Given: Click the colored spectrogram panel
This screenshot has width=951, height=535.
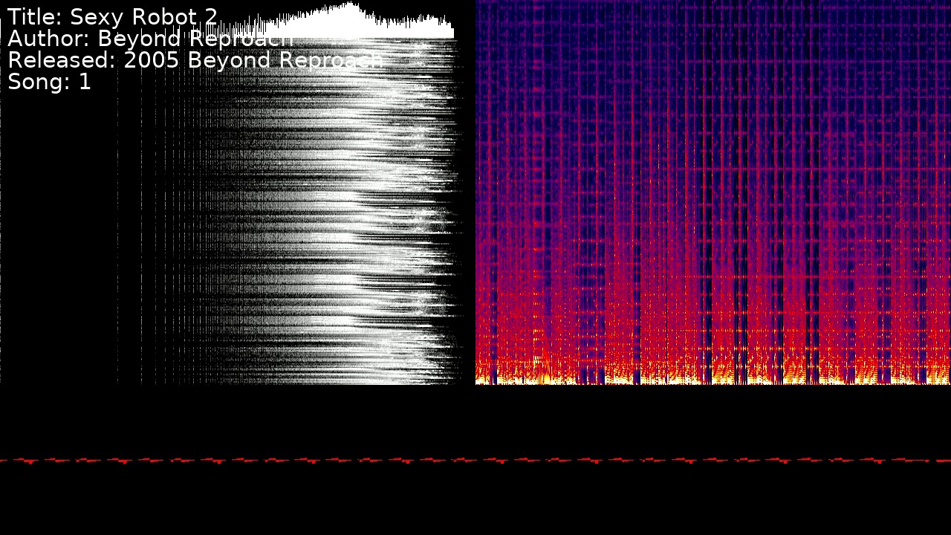Looking at the screenshot, I should click(x=713, y=192).
